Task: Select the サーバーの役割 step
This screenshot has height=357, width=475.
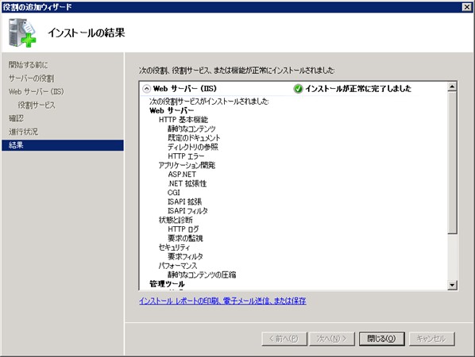Action: coord(32,79)
